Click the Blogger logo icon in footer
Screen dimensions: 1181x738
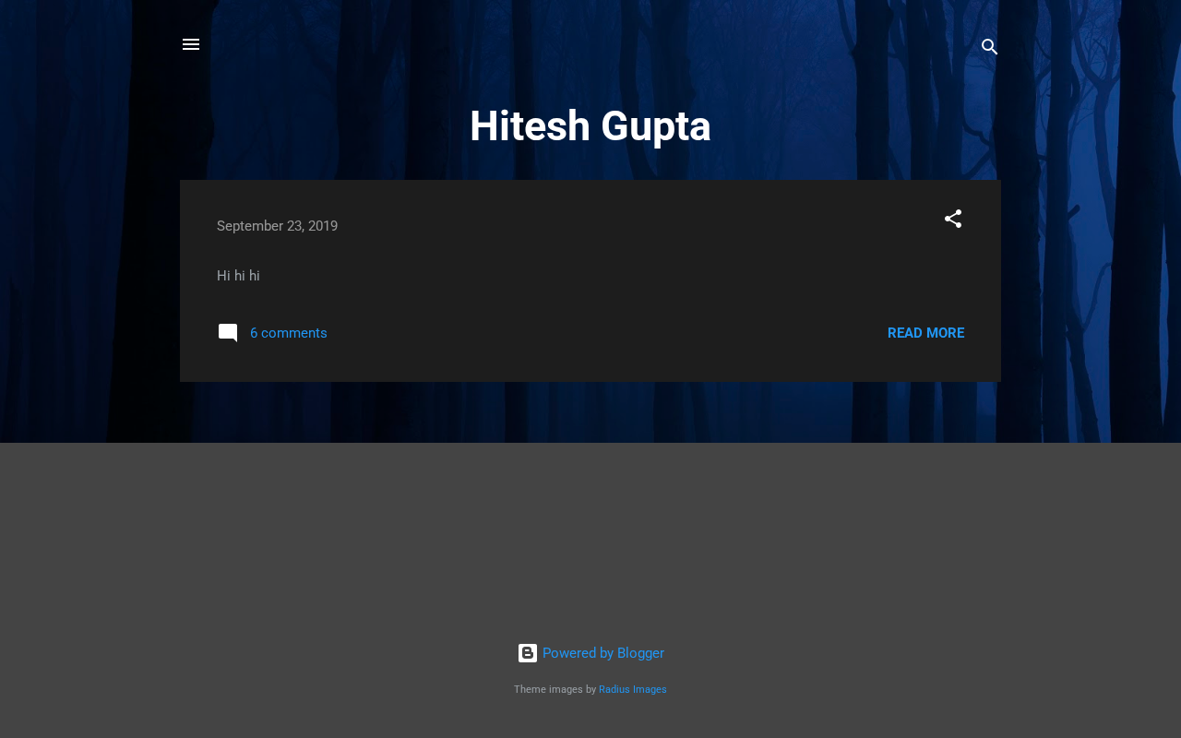(528, 653)
